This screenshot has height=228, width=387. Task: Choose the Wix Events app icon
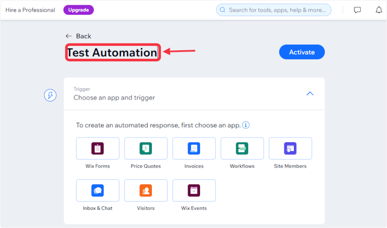(194, 191)
